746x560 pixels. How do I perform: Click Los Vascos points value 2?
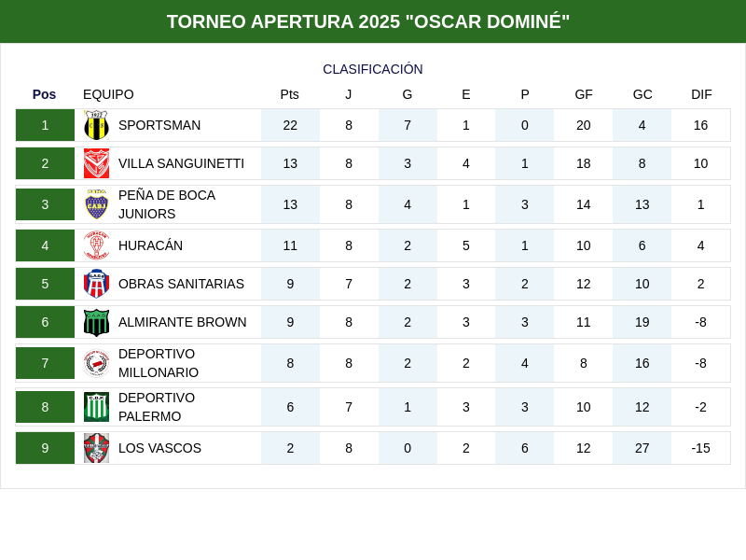click(290, 448)
